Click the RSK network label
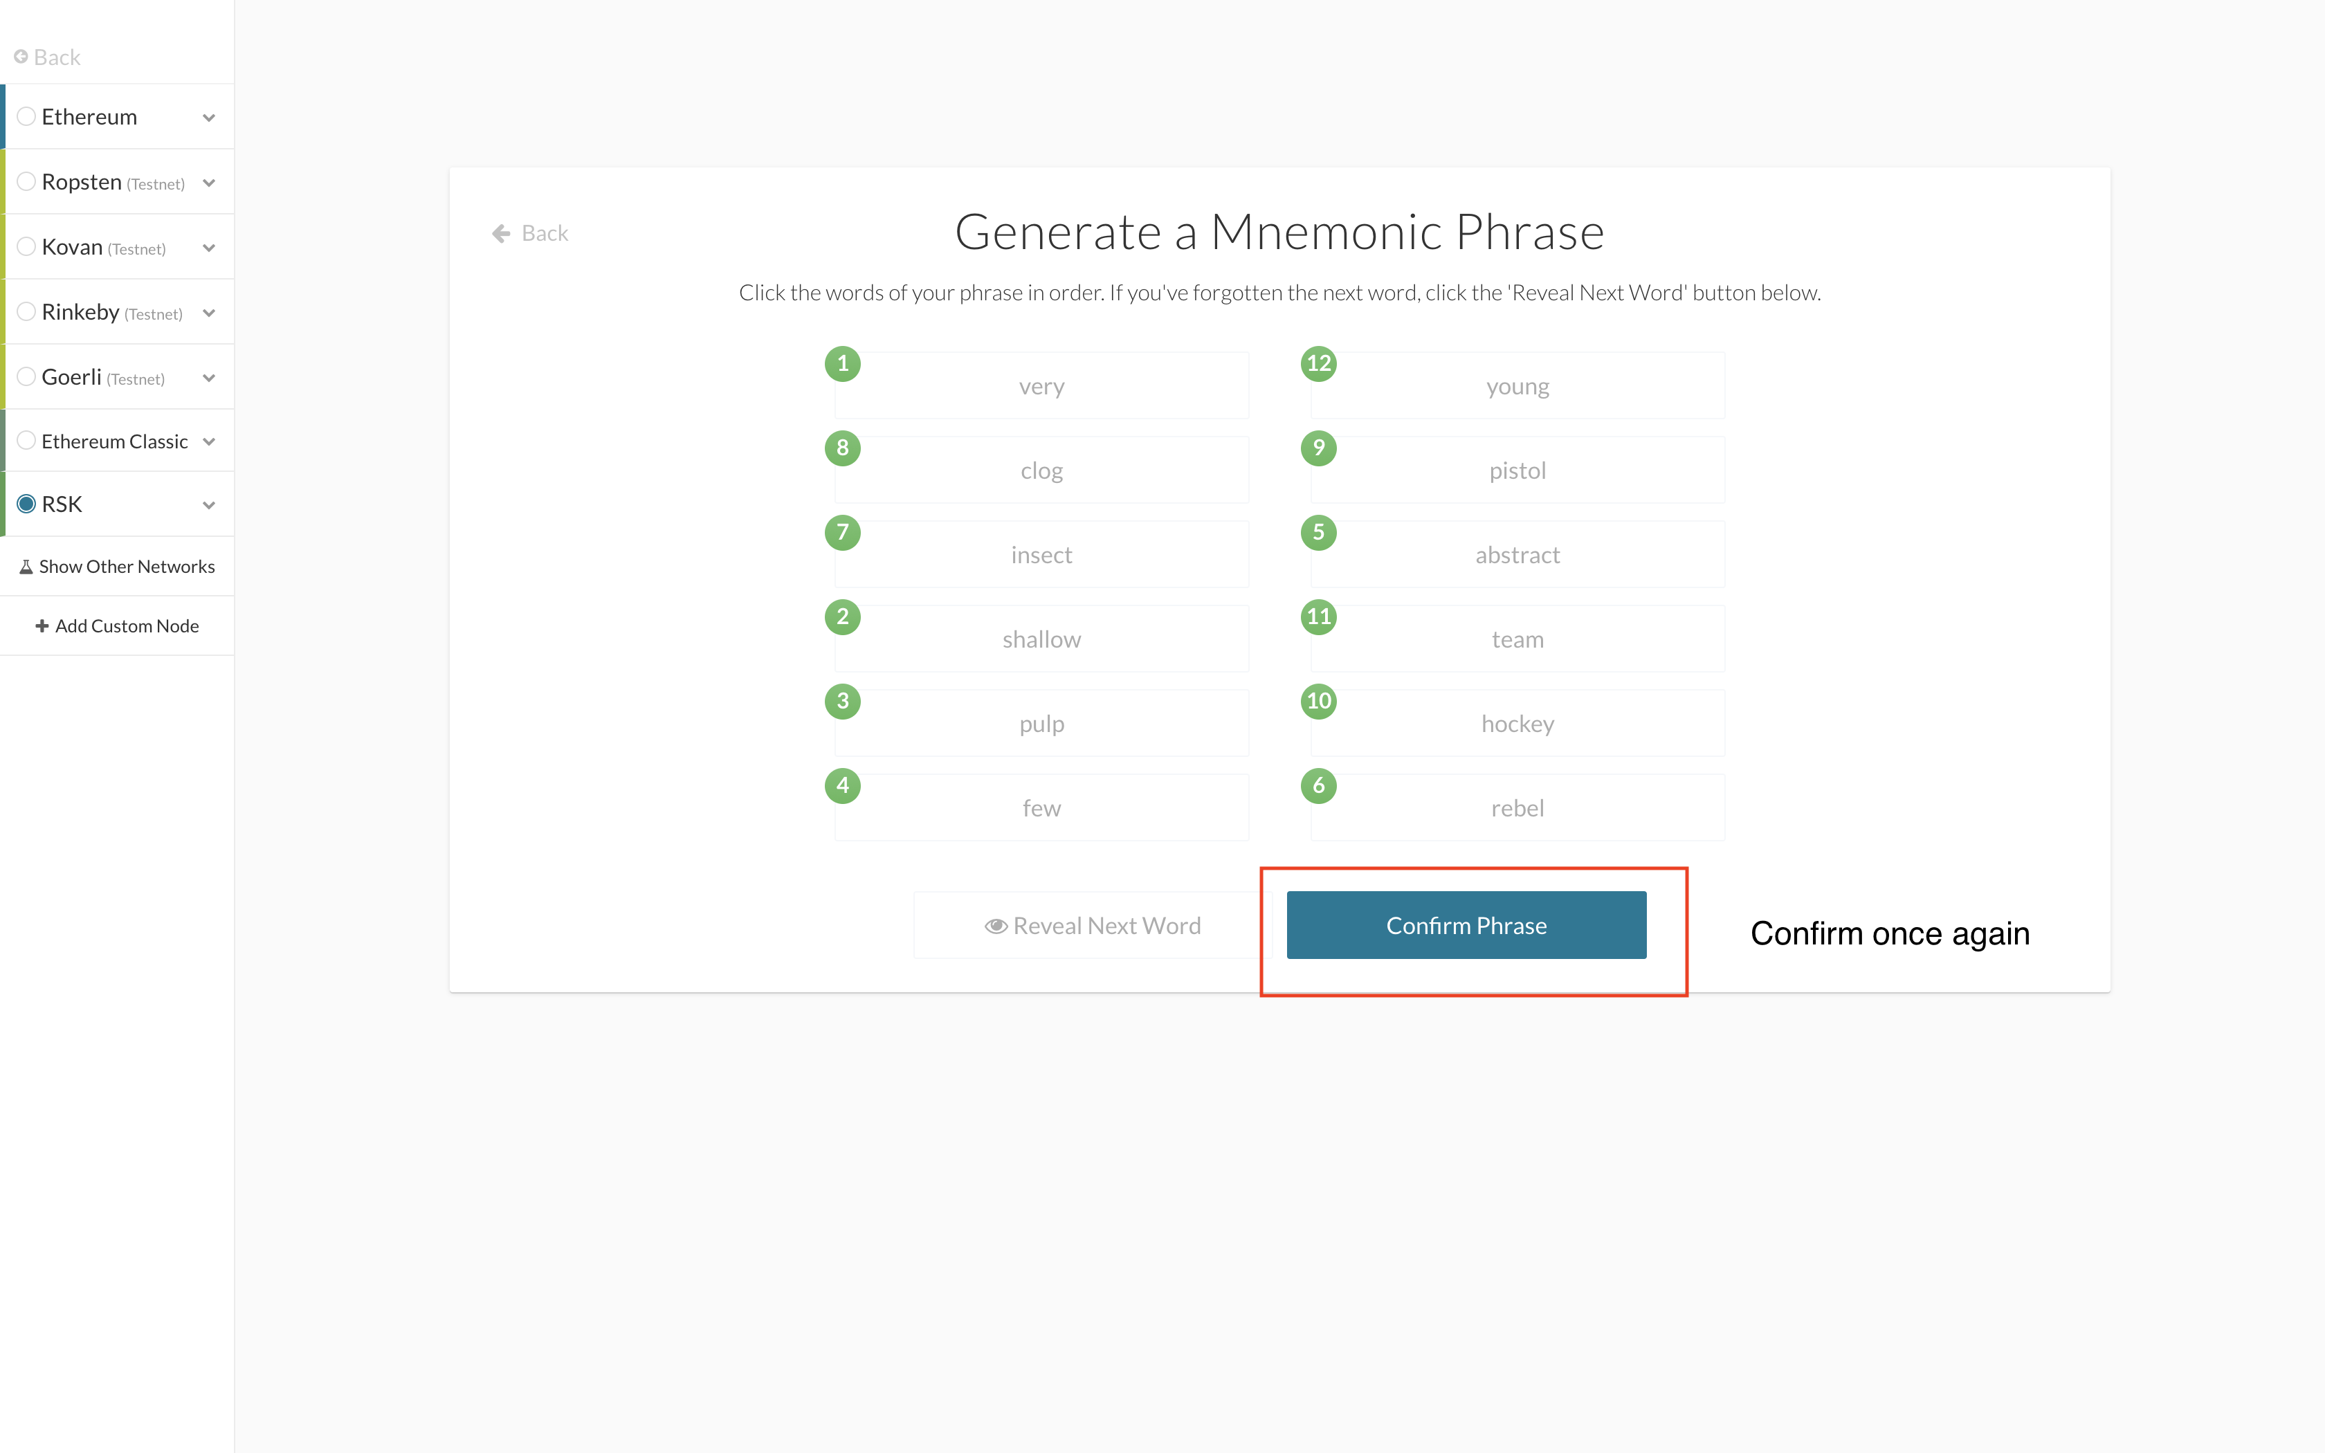2325x1453 pixels. pos(62,504)
